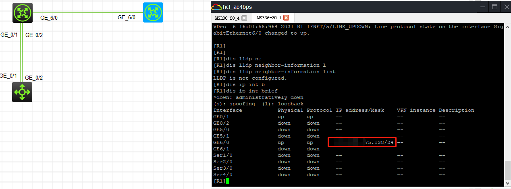511x189 pixels.
Task: Switch to the MSR36-20_4 tab
Action: pyautogui.click(x=227, y=18)
